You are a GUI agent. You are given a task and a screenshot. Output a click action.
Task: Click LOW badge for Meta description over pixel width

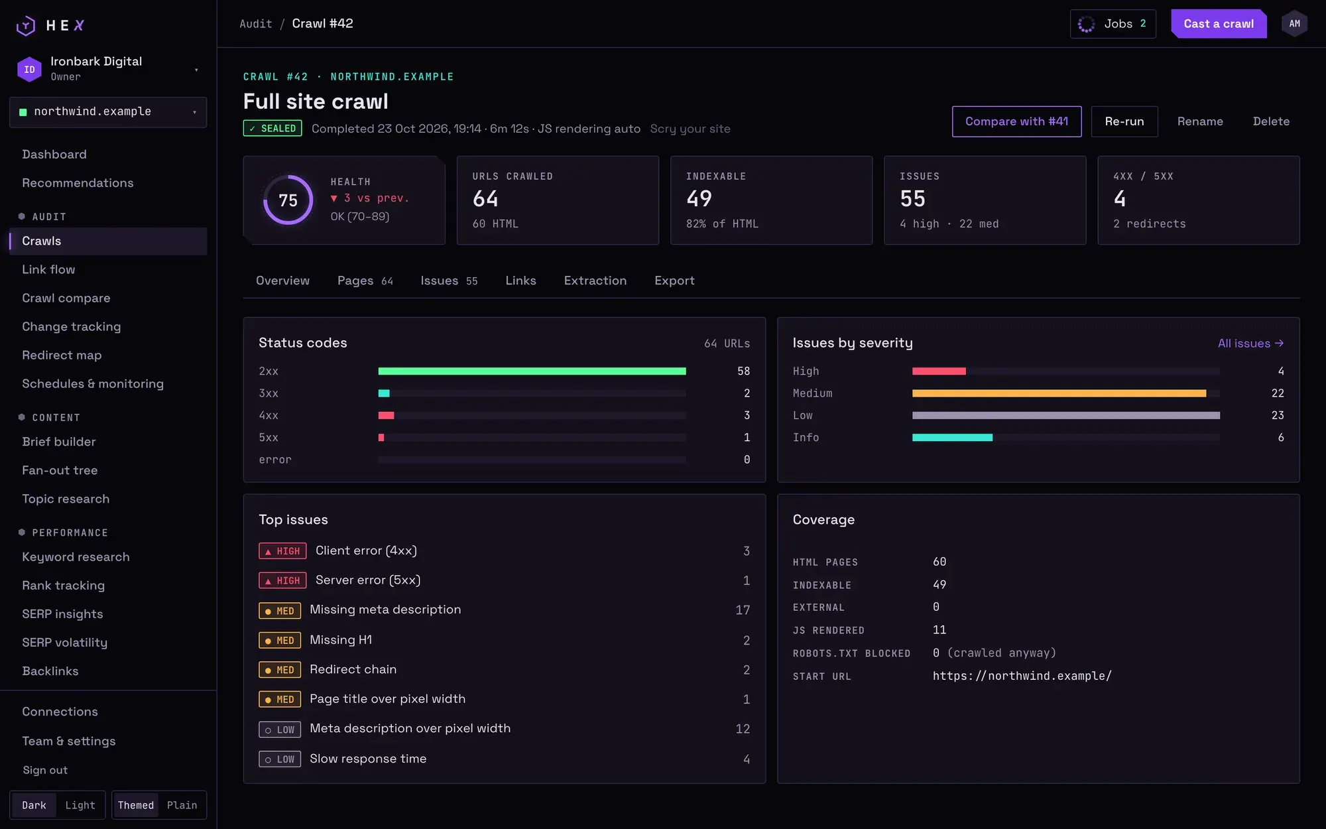pyautogui.click(x=280, y=730)
